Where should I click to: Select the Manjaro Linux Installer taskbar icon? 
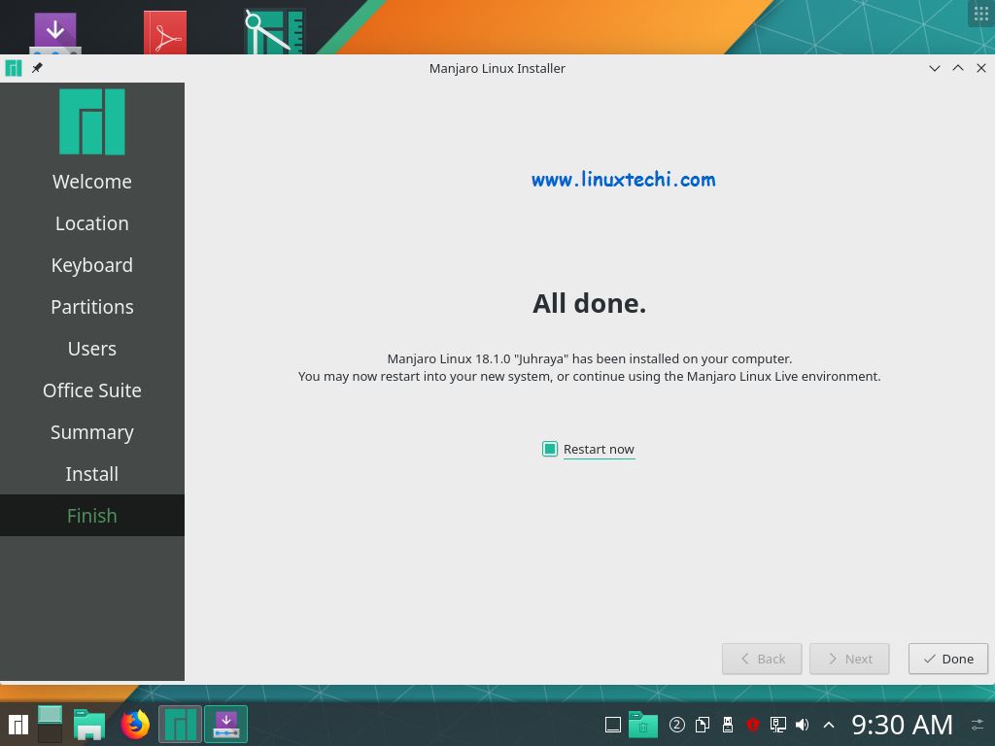pyautogui.click(x=180, y=724)
